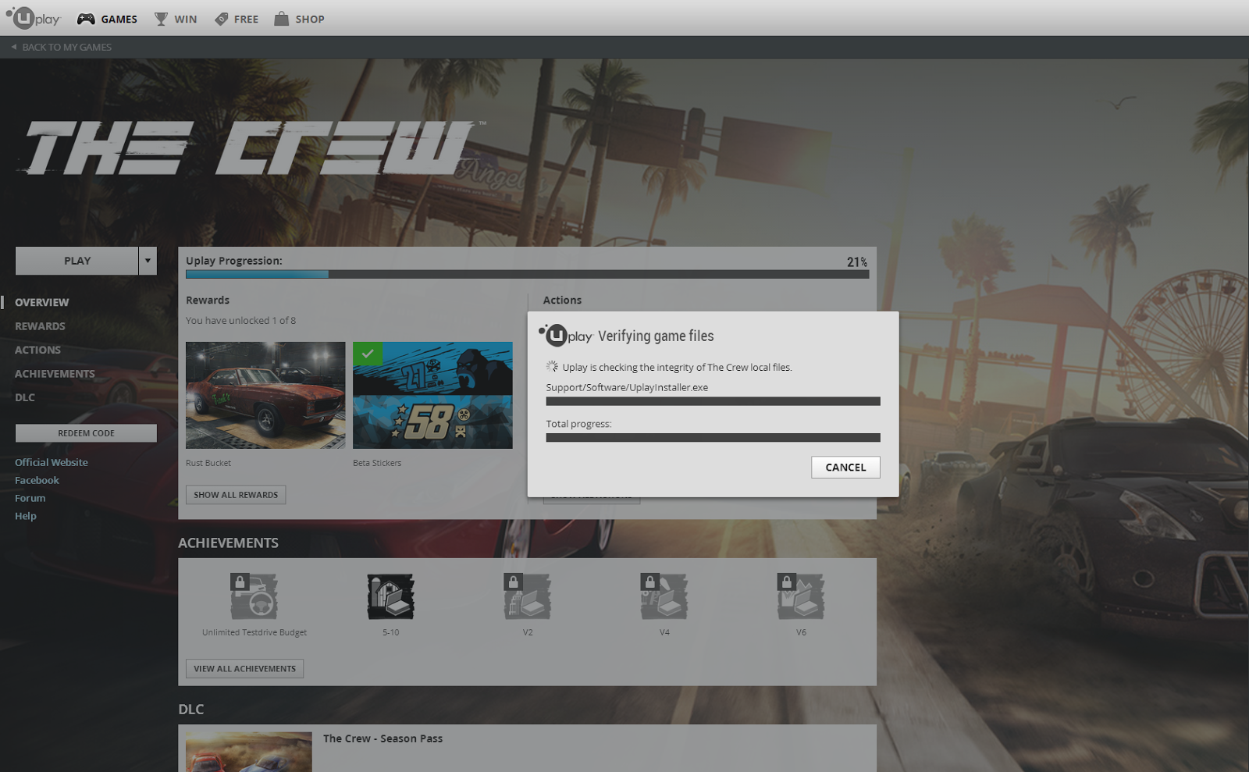Open the Beta Stickers reward thumbnail

point(432,395)
